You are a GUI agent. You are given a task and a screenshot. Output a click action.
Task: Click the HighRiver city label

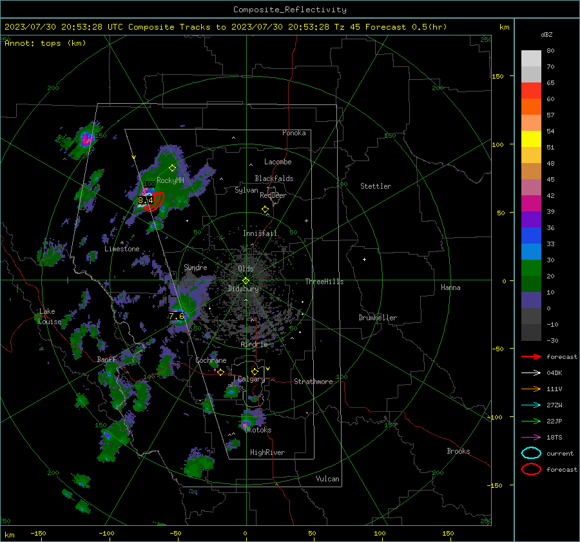267,452
